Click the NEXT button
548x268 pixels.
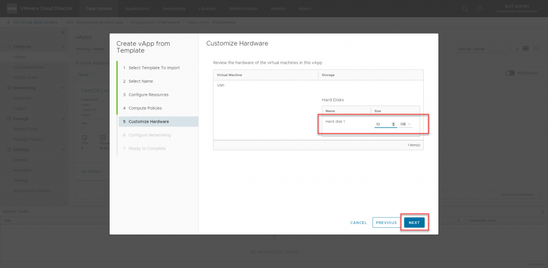click(414, 222)
